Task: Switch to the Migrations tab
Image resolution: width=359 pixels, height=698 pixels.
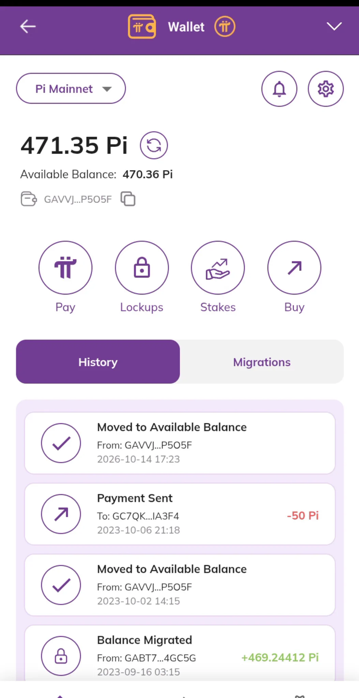Action: click(x=262, y=362)
